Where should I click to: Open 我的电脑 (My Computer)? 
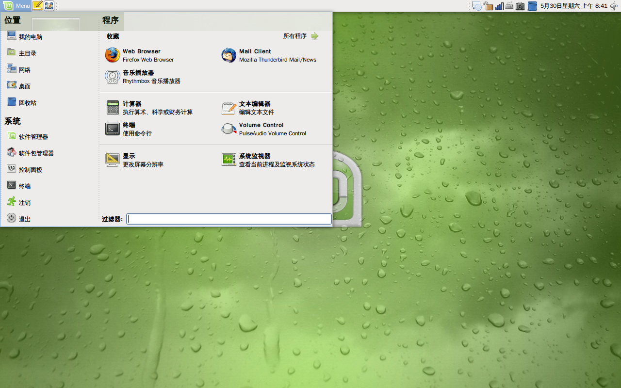24,36
